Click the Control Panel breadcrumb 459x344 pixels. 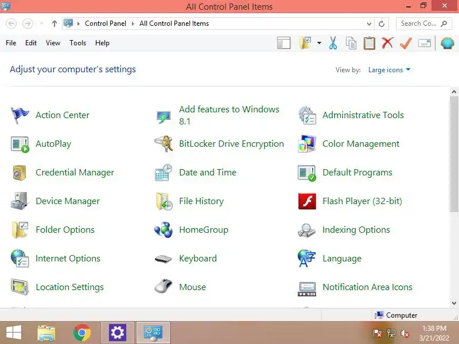tap(106, 24)
